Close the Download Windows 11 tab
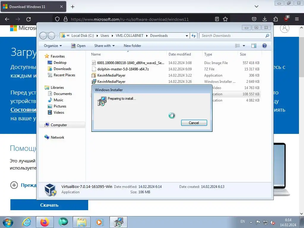 pyautogui.click(x=61, y=7)
